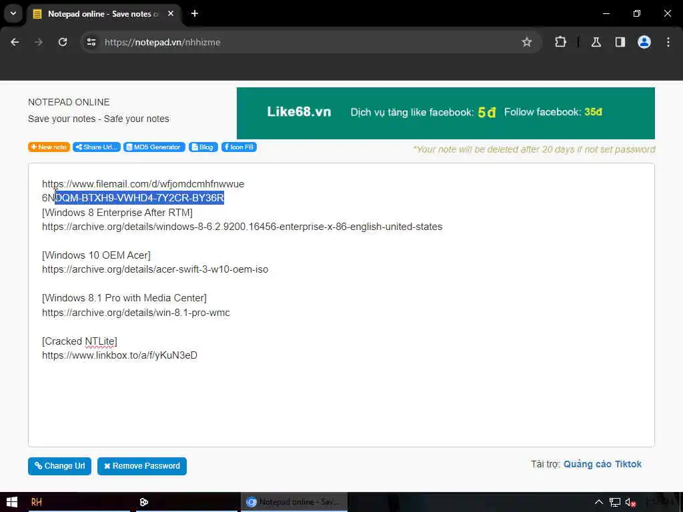Open the second pinned taskbar app icon
This screenshot has height=512, width=683.
point(144,502)
